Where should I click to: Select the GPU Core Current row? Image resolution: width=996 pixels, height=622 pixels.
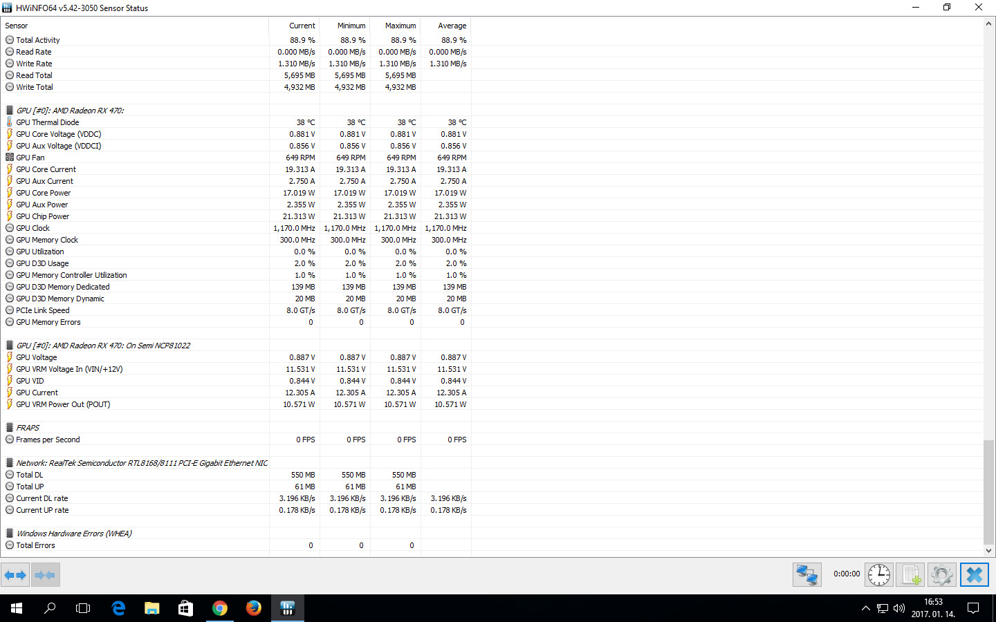click(236, 169)
